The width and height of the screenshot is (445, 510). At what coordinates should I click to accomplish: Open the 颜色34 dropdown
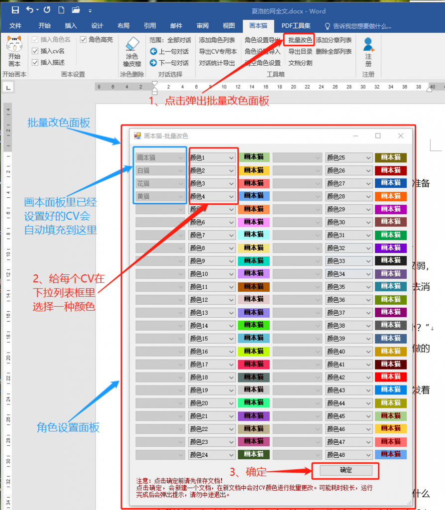(x=349, y=274)
